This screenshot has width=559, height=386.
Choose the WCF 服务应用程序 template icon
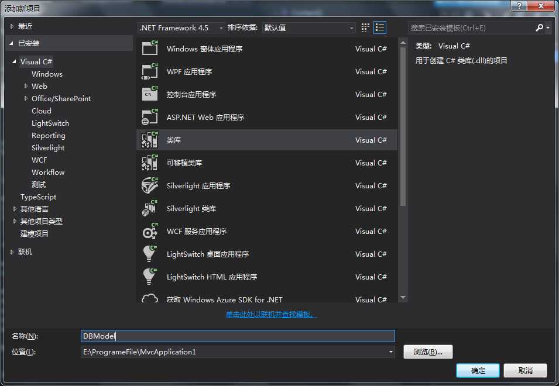150,231
